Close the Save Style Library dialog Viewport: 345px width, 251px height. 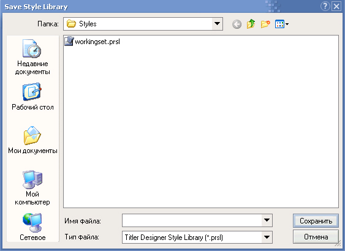point(336,6)
